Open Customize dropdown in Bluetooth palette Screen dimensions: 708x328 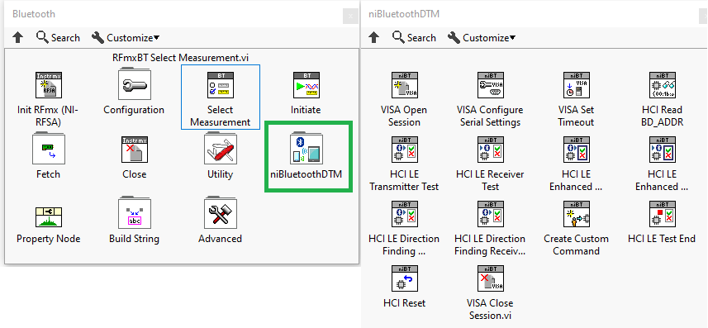point(126,37)
